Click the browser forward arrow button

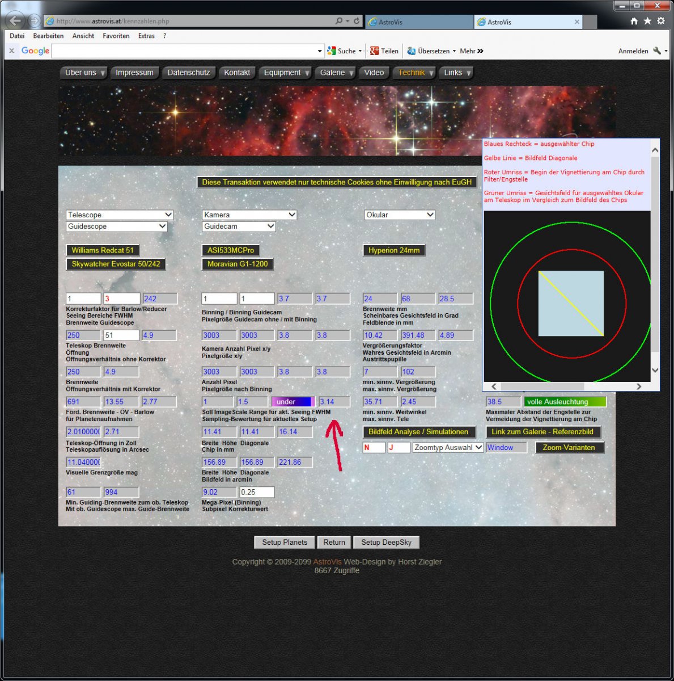pos(34,22)
